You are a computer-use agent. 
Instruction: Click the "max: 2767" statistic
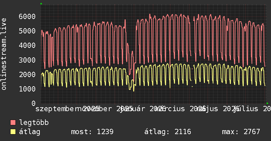click(x=241, y=132)
